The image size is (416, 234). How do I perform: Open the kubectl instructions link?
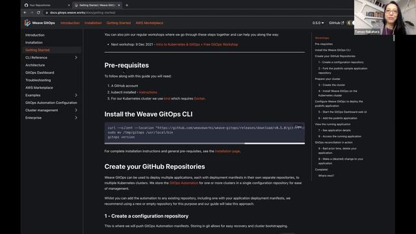coord(148,92)
